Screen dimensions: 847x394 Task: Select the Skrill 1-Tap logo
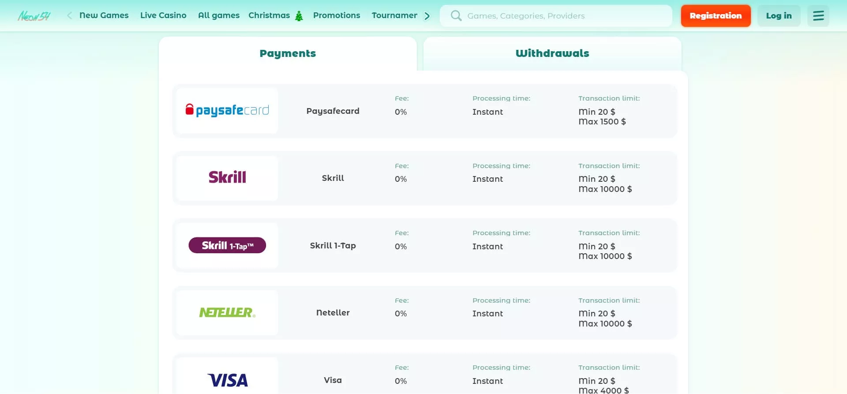[x=227, y=245]
